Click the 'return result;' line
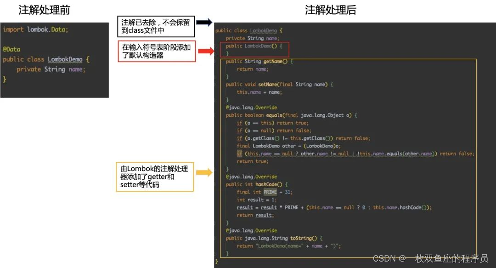496x268 pixels. point(255,215)
